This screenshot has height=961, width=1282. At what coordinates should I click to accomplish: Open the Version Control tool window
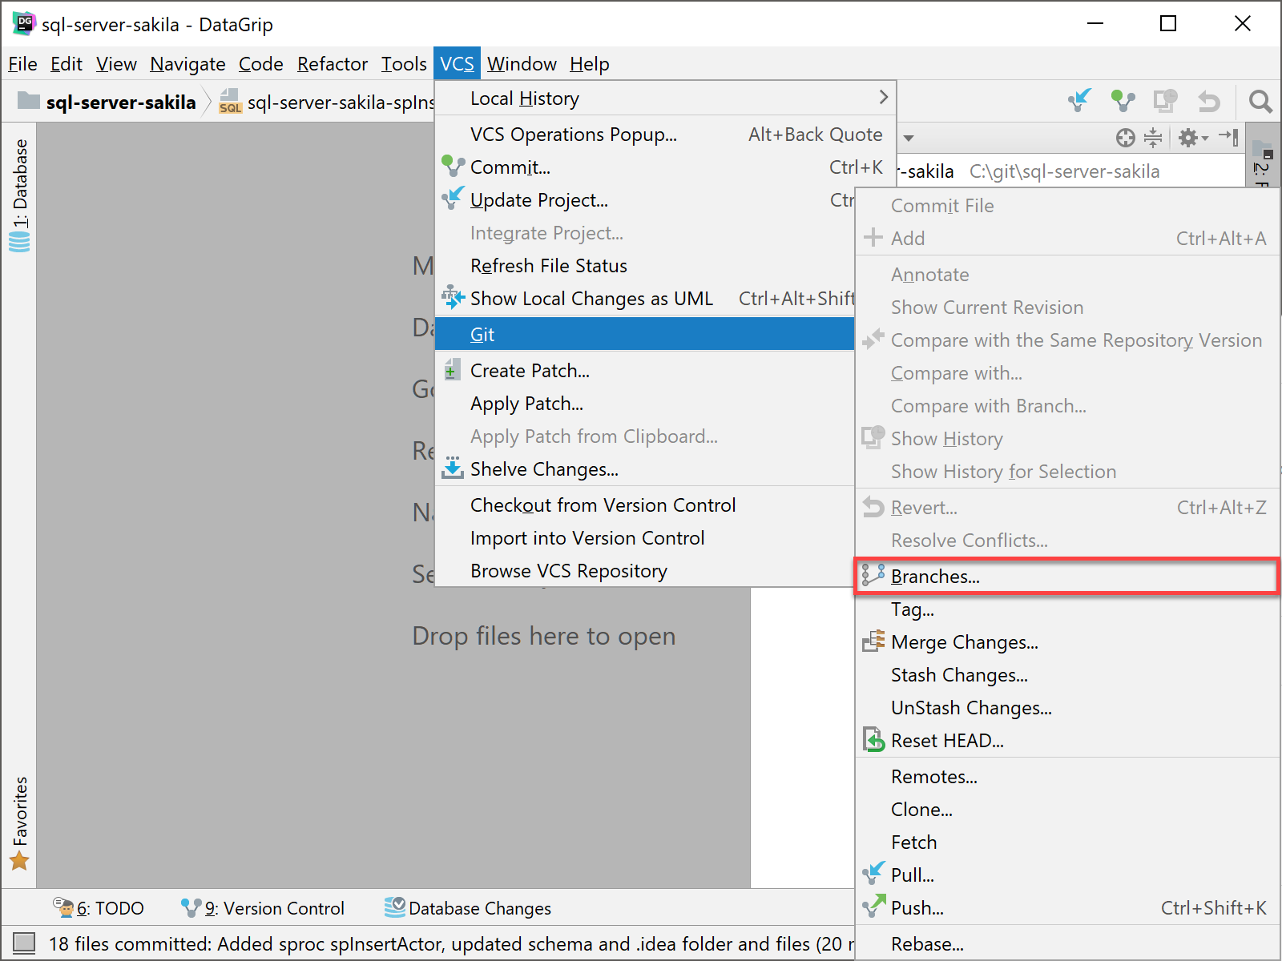263,908
